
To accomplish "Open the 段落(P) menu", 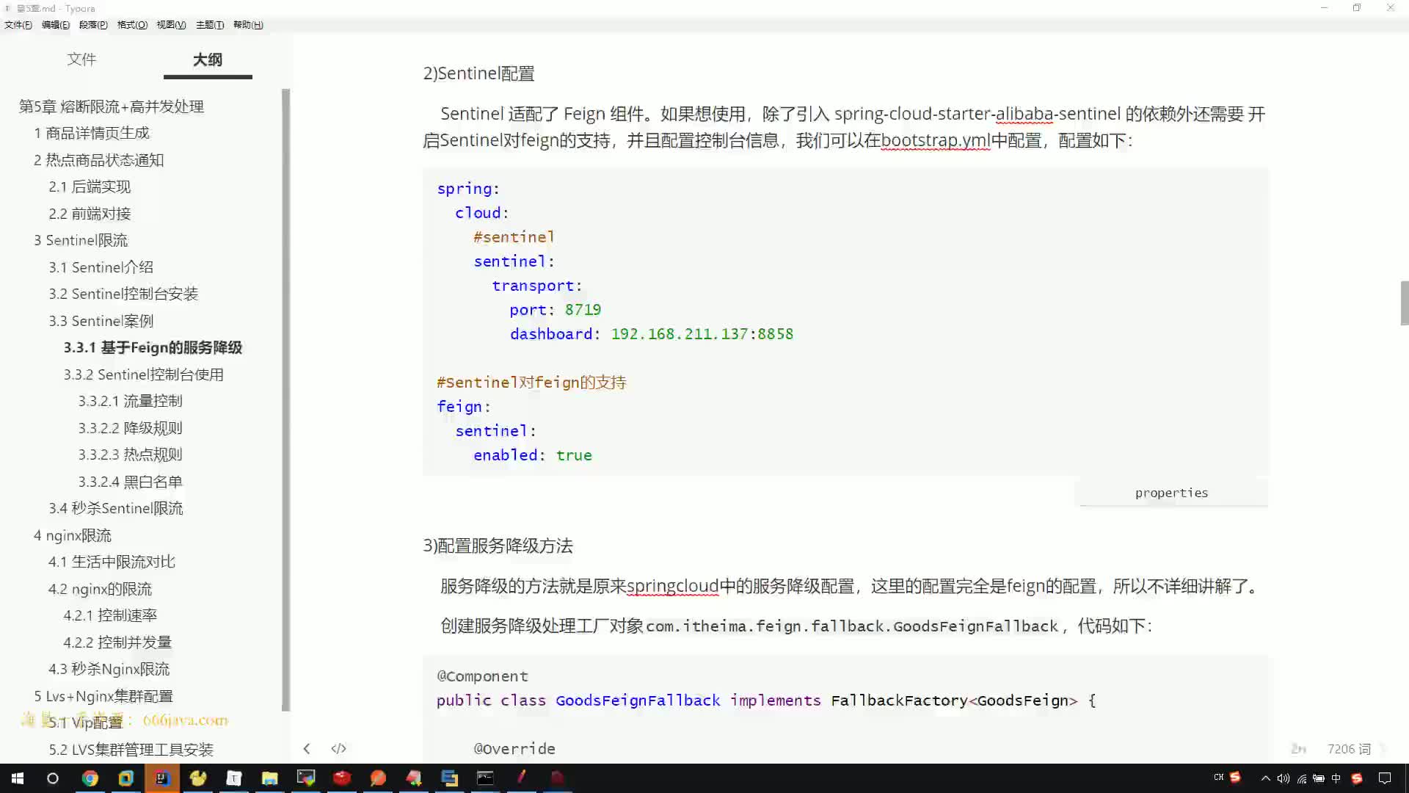I will point(93,24).
